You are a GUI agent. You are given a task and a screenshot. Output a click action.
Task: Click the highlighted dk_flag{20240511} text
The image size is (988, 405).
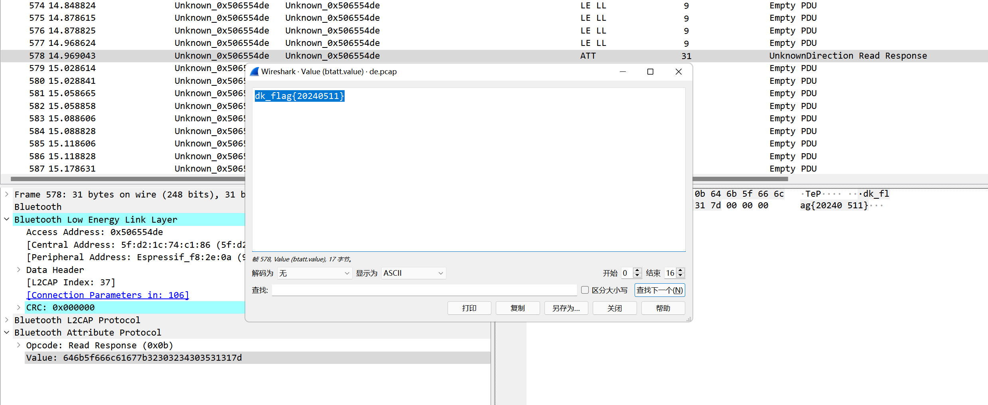tap(300, 96)
